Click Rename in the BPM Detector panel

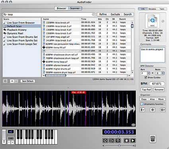pyautogui.click(x=159, y=90)
